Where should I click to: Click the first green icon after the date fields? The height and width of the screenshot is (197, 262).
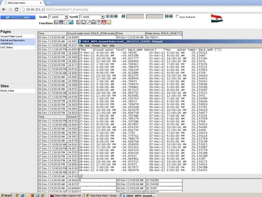[x=167, y=16]
